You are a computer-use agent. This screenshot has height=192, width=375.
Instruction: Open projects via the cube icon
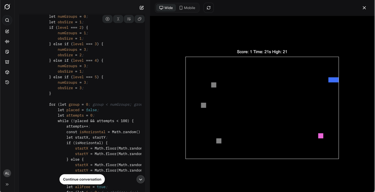[7, 72]
